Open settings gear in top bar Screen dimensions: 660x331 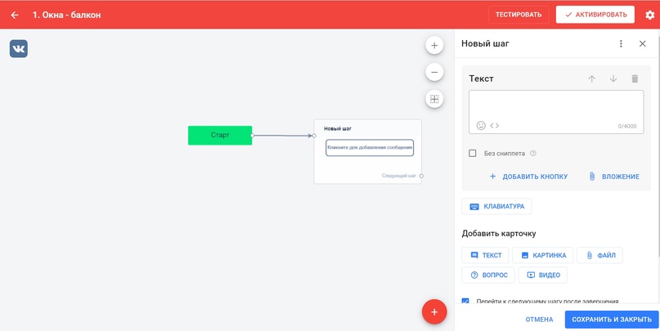[650, 15]
